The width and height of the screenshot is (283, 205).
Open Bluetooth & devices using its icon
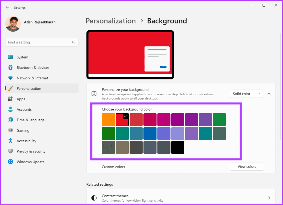click(11, 67)
